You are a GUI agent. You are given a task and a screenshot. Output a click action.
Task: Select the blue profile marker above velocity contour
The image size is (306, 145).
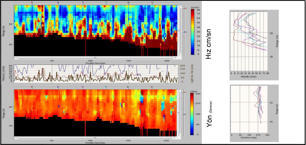pyautogui.click(x=57, y=3)
